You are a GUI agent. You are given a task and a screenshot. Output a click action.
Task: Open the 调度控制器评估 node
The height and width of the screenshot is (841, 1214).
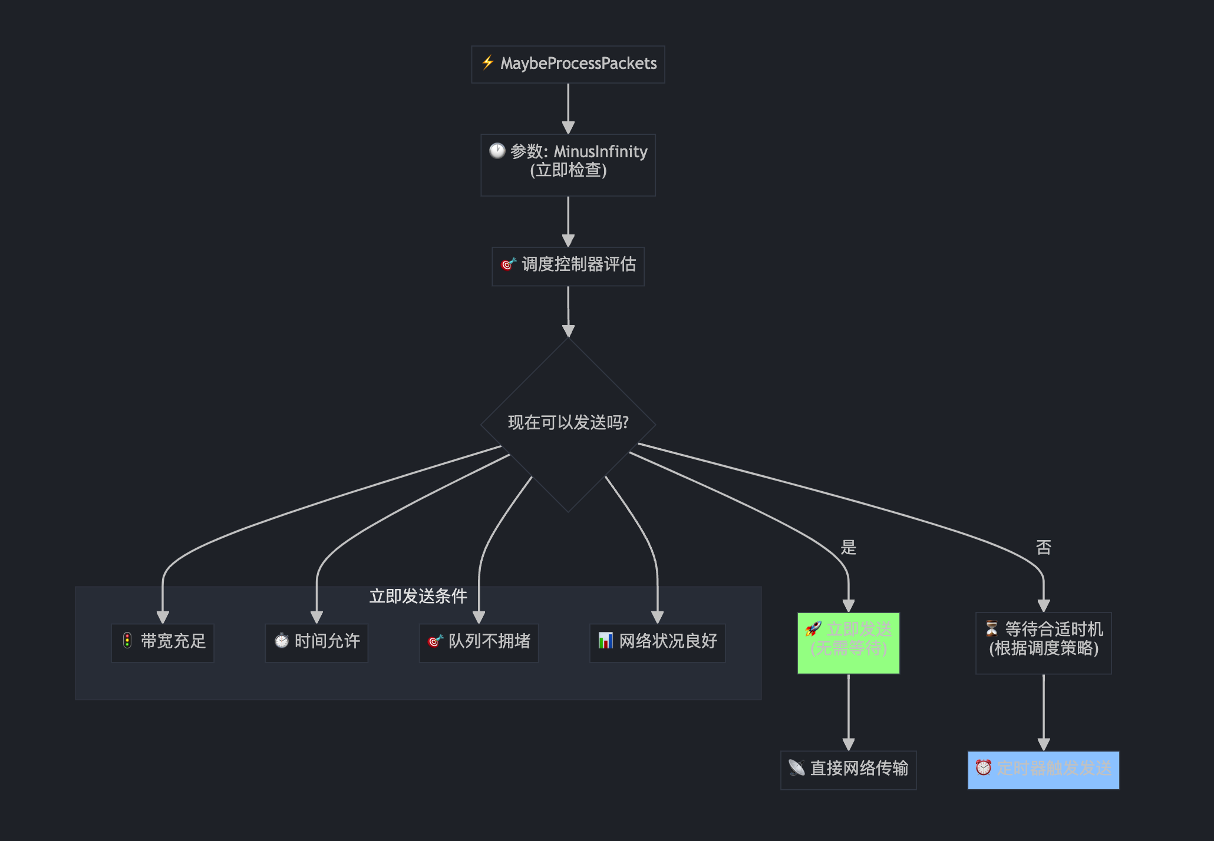(x=568, y=266)
